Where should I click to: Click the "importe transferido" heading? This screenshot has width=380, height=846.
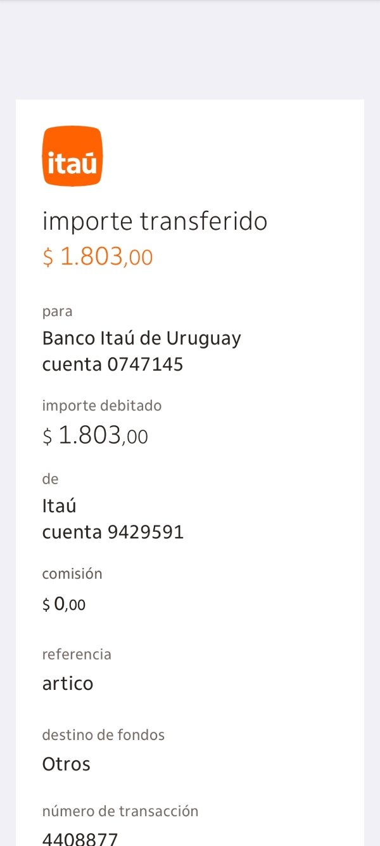click(x=155, y=221)
